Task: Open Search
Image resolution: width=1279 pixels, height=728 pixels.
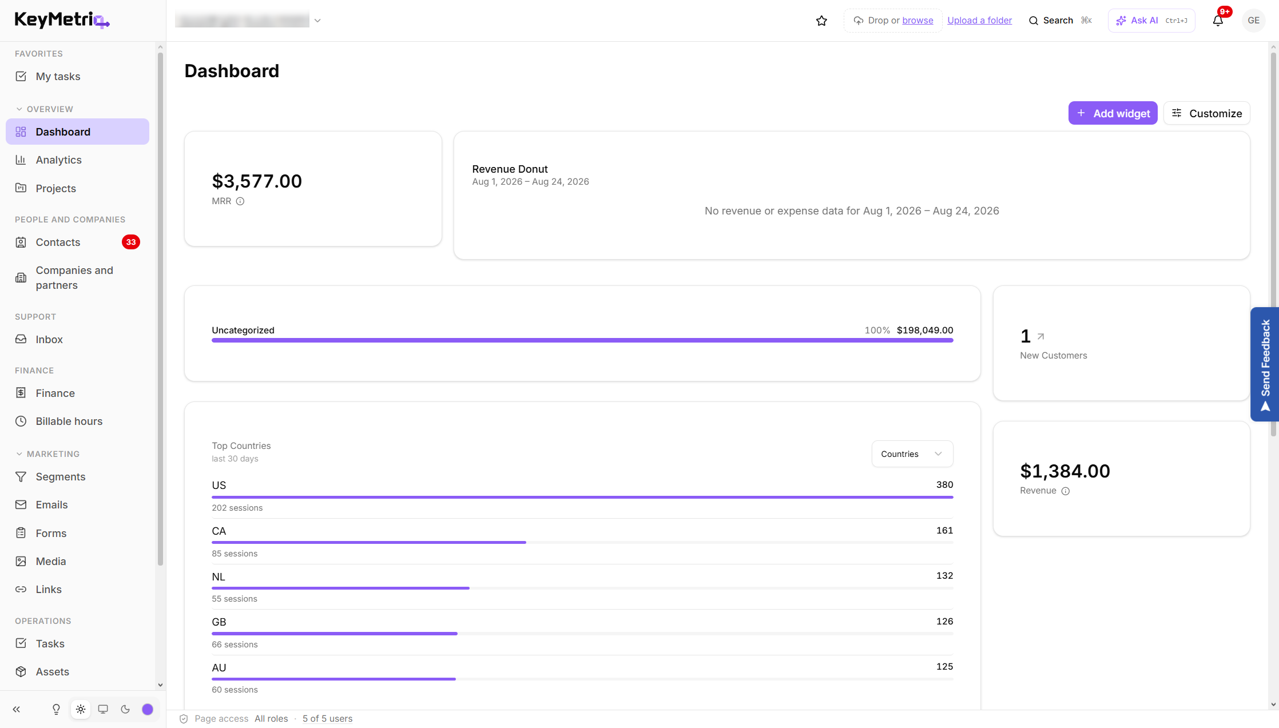Action: pyautogui.click(x=1060, y=21)
